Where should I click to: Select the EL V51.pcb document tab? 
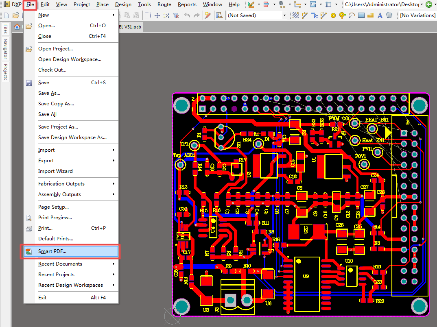pyautogui.click(x=129, y=26)
